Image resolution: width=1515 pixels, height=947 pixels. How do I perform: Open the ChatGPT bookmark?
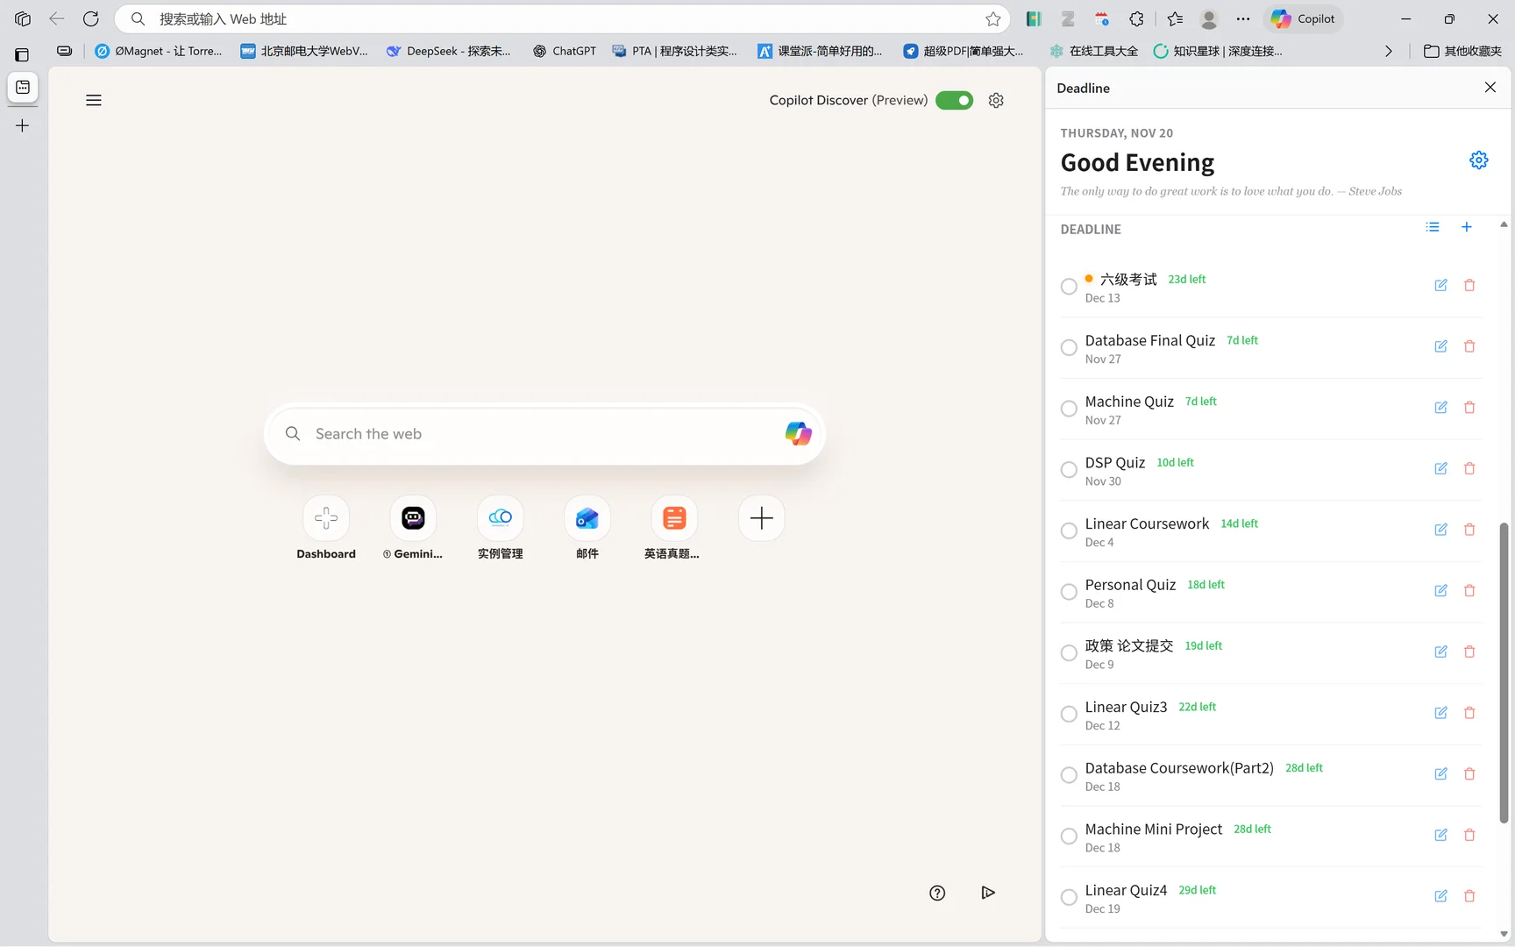pos(564,51)
